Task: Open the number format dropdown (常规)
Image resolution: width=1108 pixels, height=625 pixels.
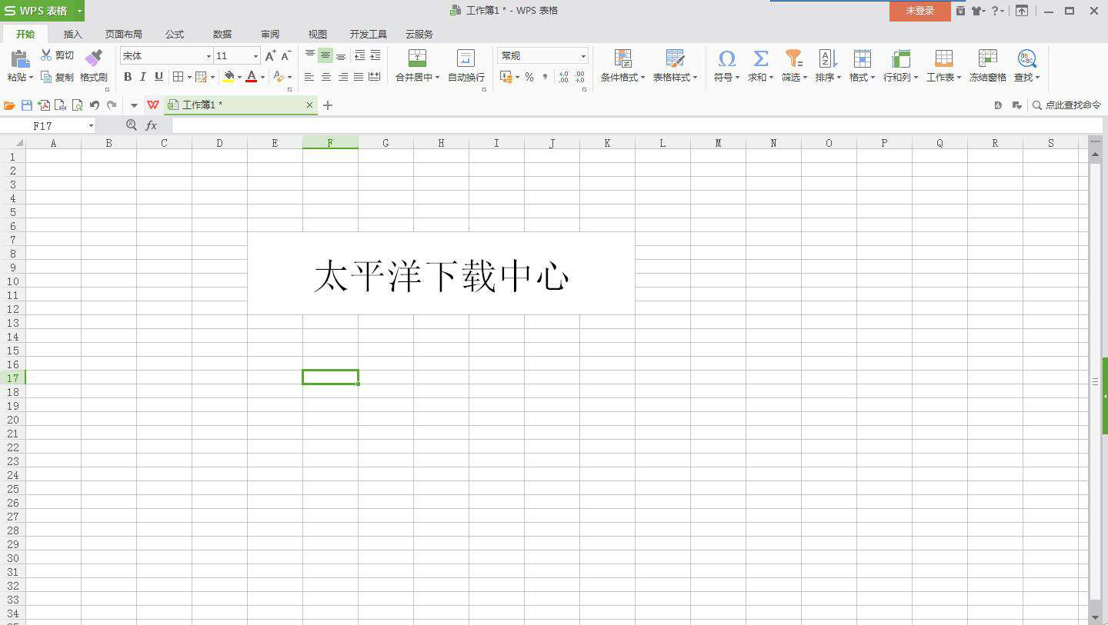Action: pos(583,56)
